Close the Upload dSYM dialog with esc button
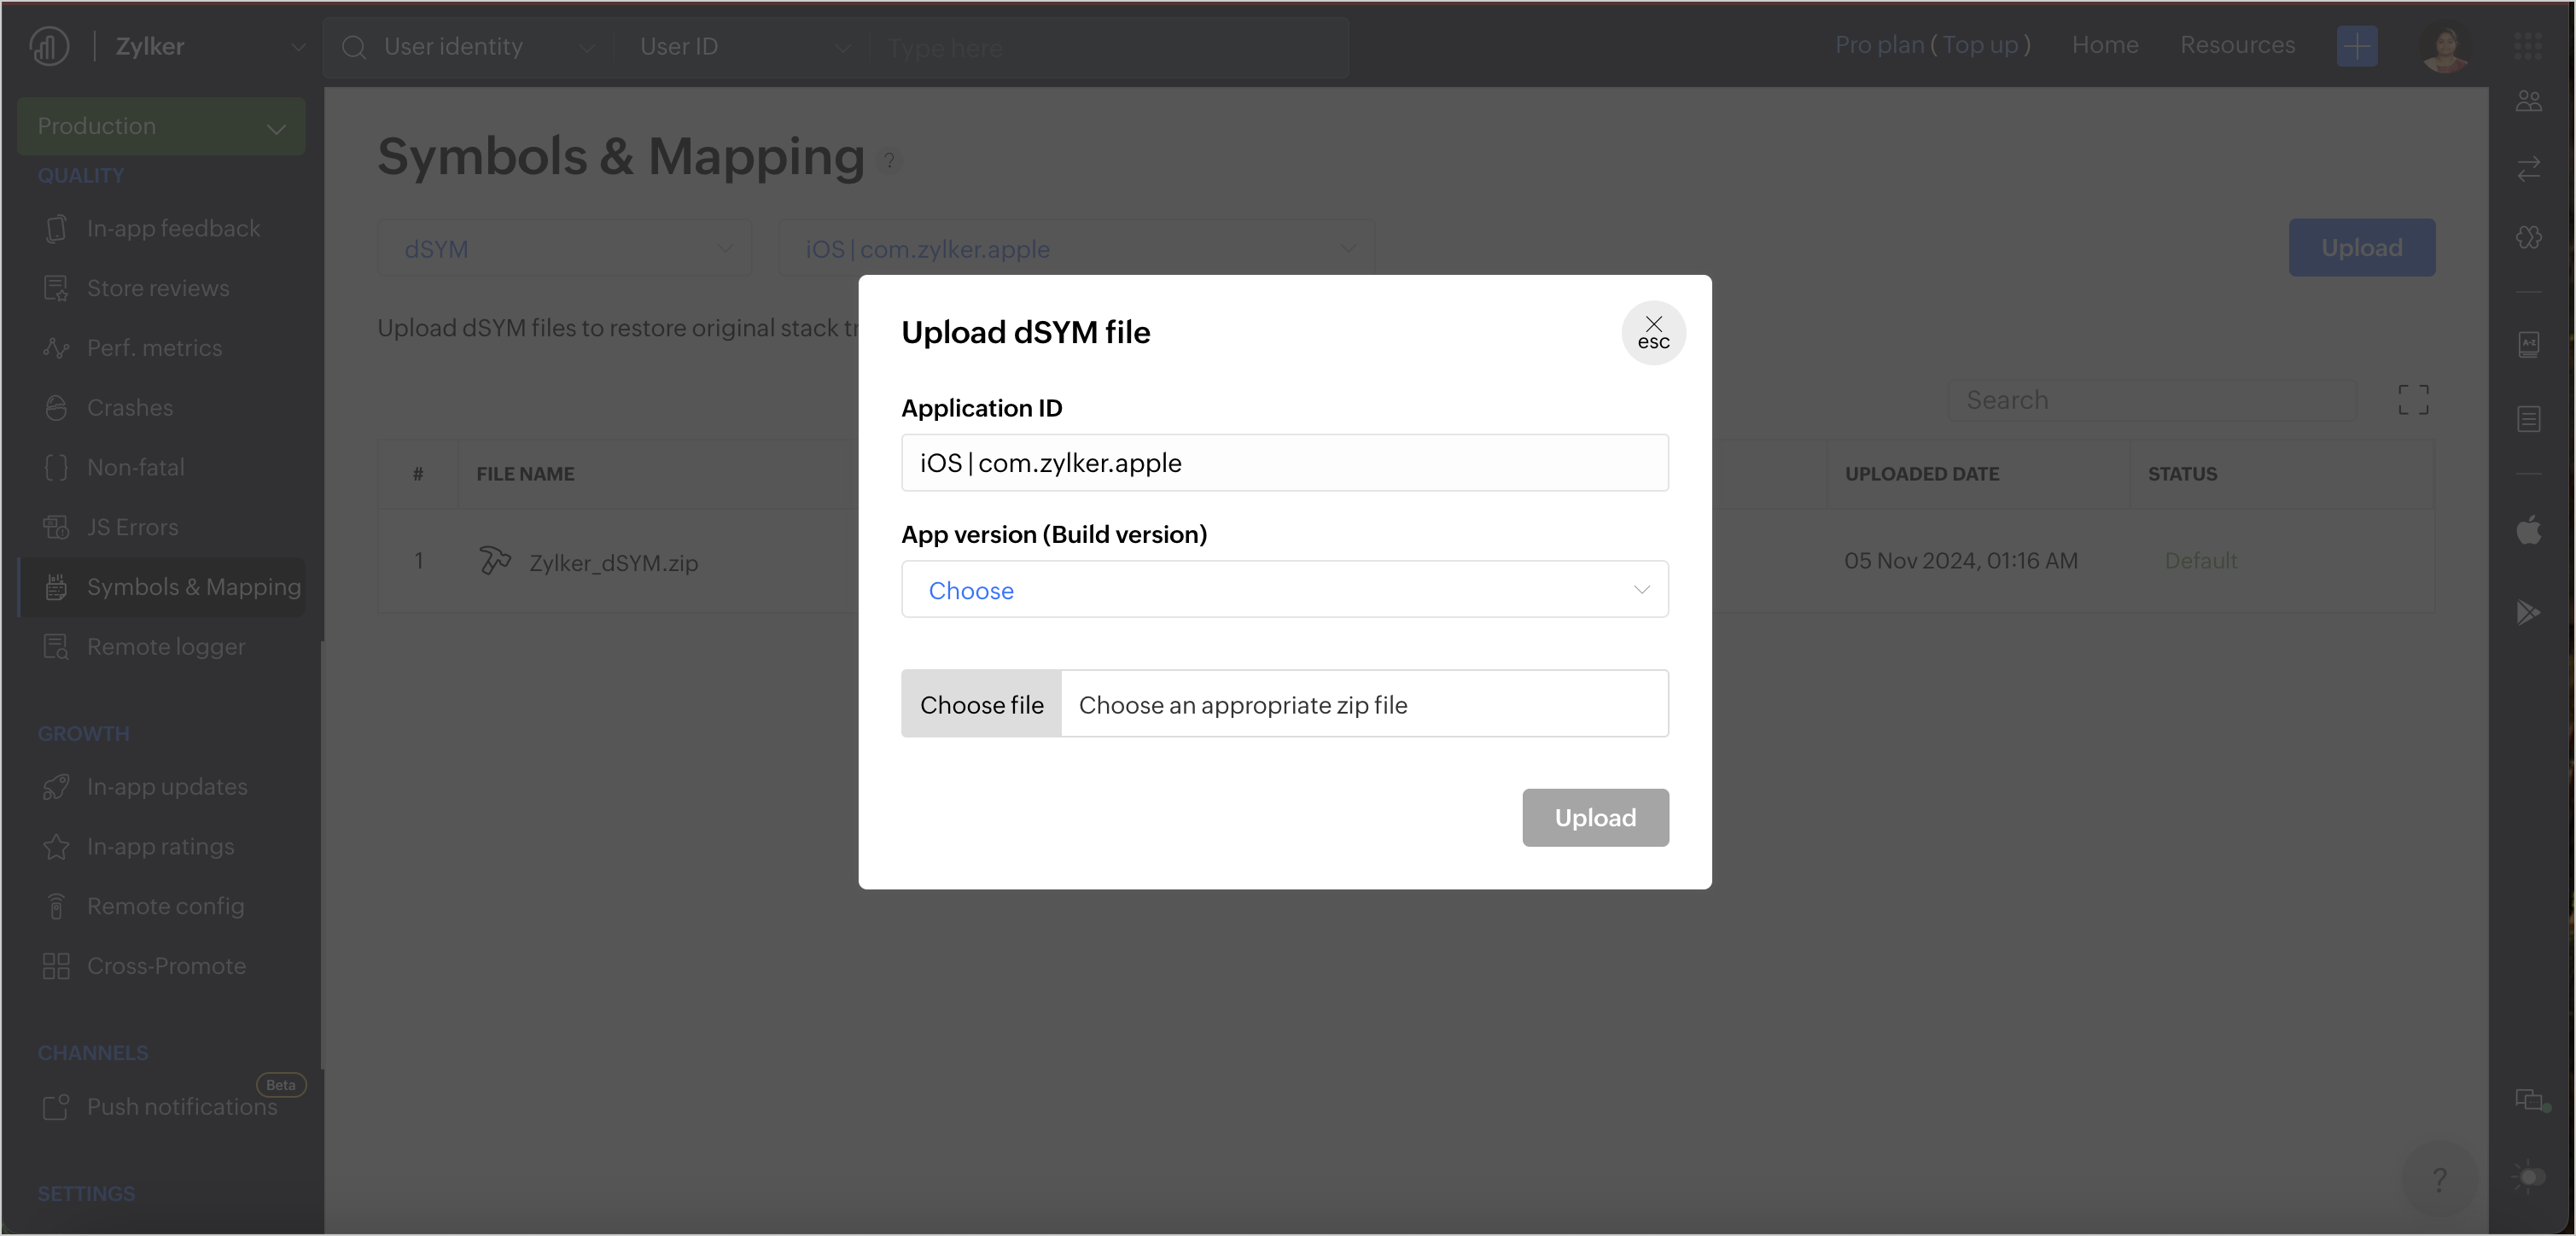 coord(1653,332)
